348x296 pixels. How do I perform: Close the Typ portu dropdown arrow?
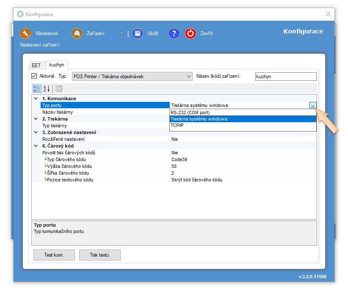[312, 106]
